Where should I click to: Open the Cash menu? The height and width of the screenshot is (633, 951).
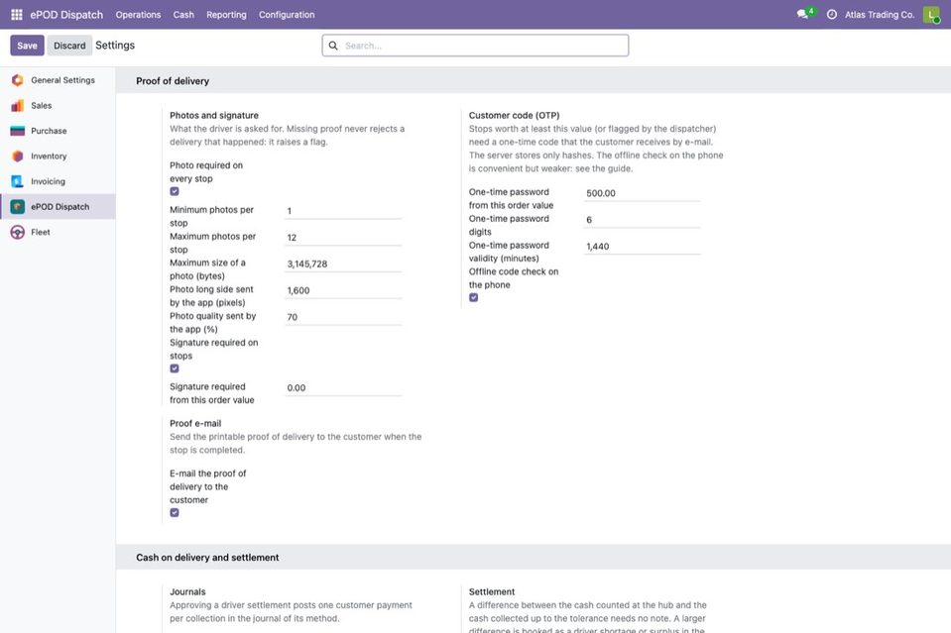click(183, 15)
